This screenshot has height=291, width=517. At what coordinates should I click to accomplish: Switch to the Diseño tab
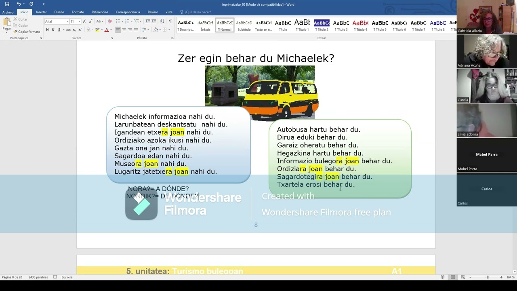click(59, 12)
